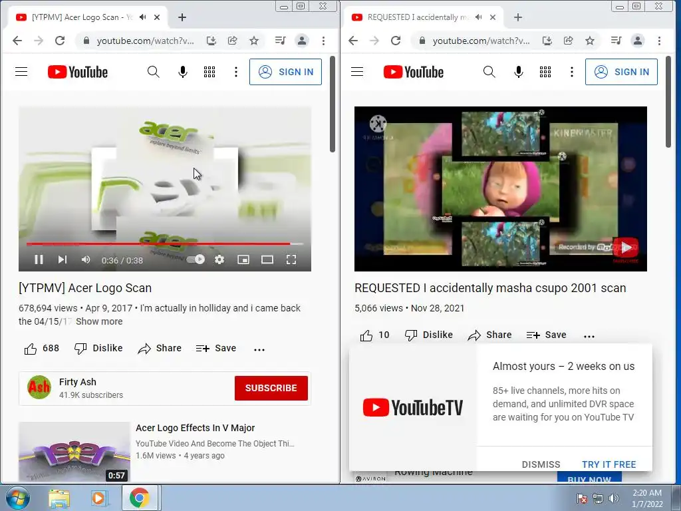681x511 pixels.
Task: Click the masha csupo video player
Action: tap(500, 188)
